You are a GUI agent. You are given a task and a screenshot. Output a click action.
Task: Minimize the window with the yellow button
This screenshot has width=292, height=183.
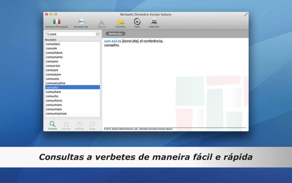[51, 14]
